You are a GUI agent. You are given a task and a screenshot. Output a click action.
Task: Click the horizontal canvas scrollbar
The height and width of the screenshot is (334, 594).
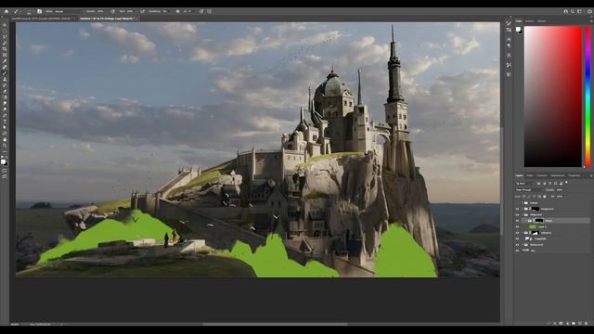point(275,324)
